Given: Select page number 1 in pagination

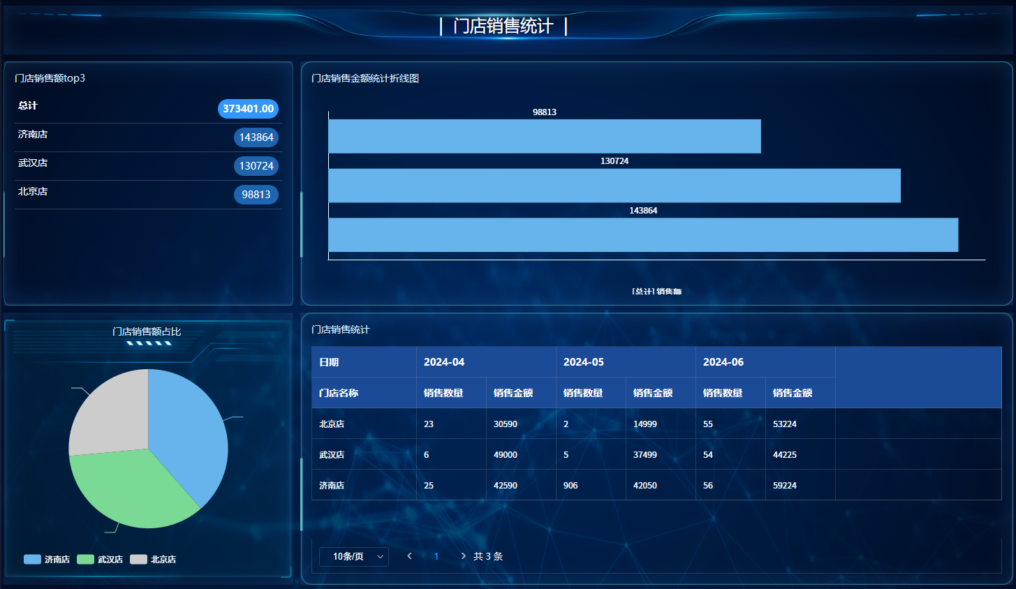Looking at the screenshot, I should (436, 556).
